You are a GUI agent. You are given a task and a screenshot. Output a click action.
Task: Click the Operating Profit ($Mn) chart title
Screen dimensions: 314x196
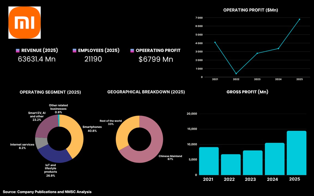tap(250, 10)
